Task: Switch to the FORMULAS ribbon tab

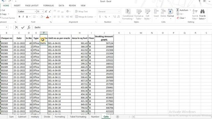Action: (49, 6)
